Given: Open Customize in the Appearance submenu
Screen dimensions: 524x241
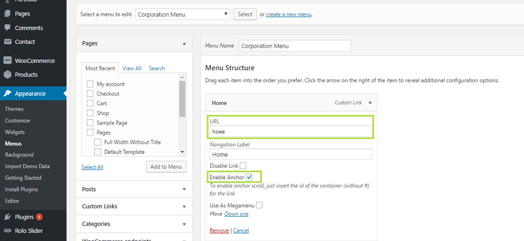Looking at the screenshot, I should click(x=17, y=120).
